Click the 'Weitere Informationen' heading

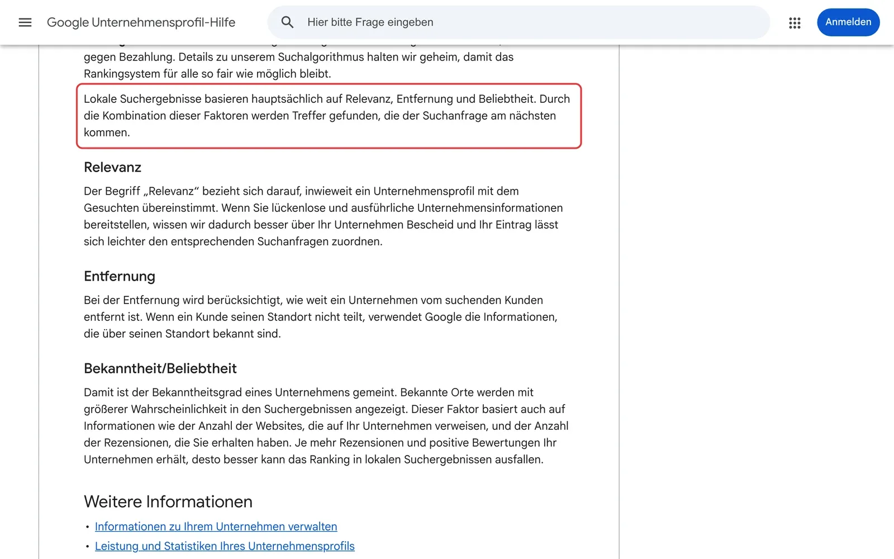168,501
